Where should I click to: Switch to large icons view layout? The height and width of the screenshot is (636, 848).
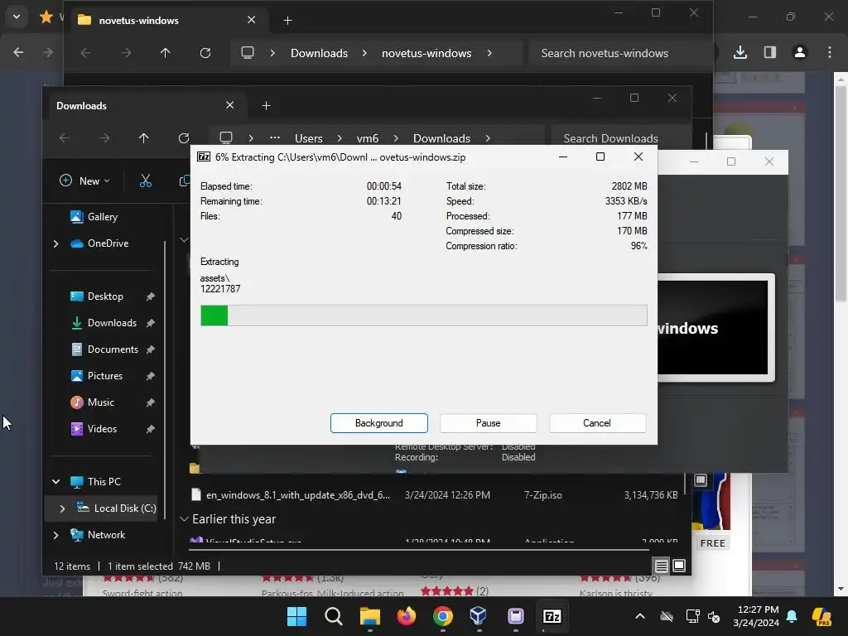(x=679, y=566)
